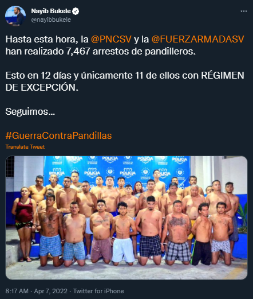The image size is (253, 299).
Task: Open the attached photo in the tweet
Action: [126, 218]
